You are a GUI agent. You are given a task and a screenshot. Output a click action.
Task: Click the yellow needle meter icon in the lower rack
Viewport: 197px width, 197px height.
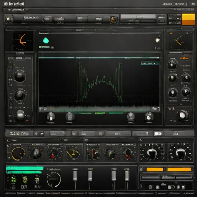coord(73,153)
